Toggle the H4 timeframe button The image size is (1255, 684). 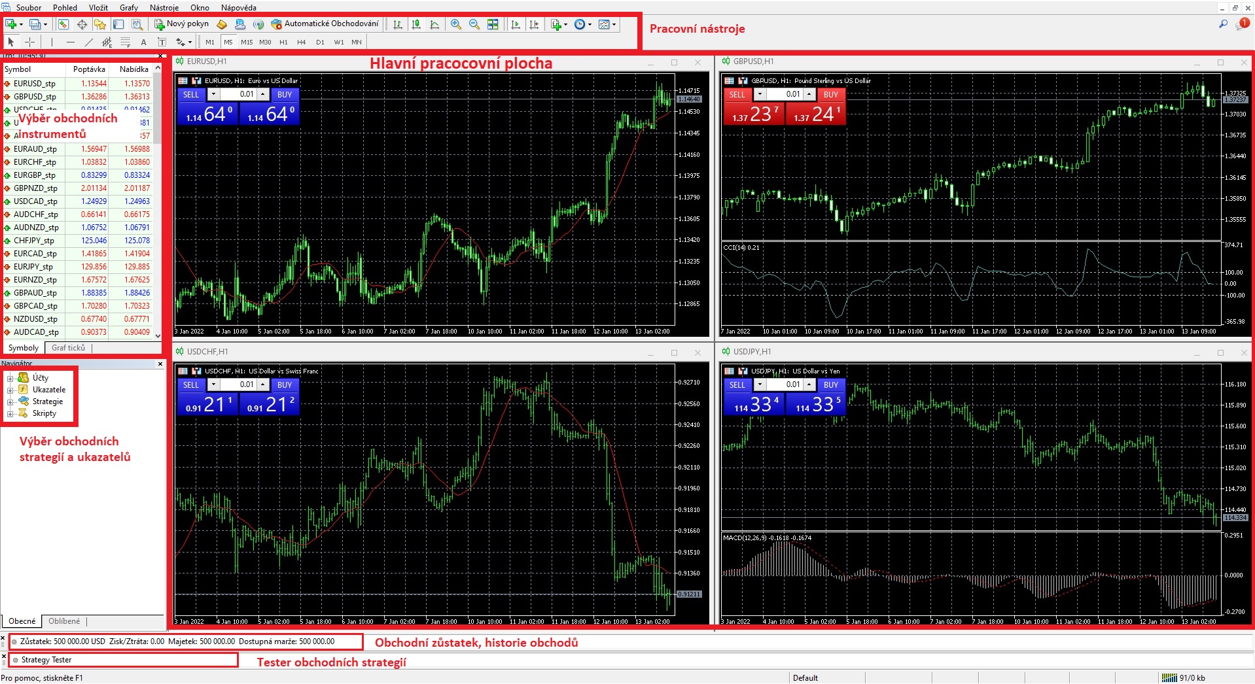(301, 42)
